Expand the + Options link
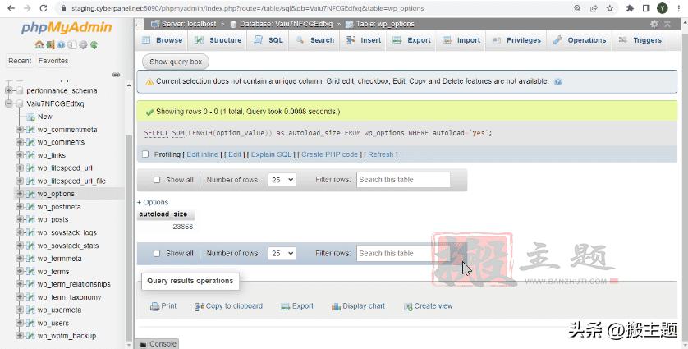 (152, 202)
